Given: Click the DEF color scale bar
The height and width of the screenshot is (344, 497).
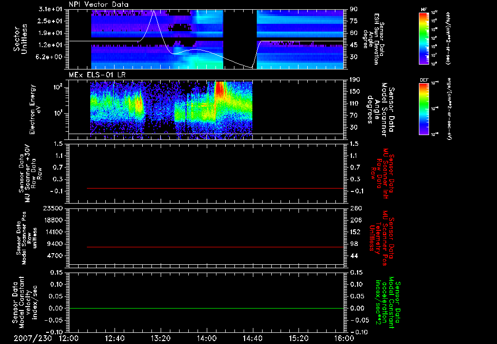Looking at the screenshot, I should pyautogui.click(x=424, y=109).
